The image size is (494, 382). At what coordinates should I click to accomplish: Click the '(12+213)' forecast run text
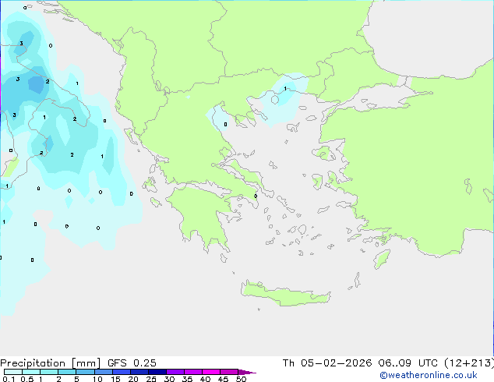pyautogui.click(x=469, y=363)
